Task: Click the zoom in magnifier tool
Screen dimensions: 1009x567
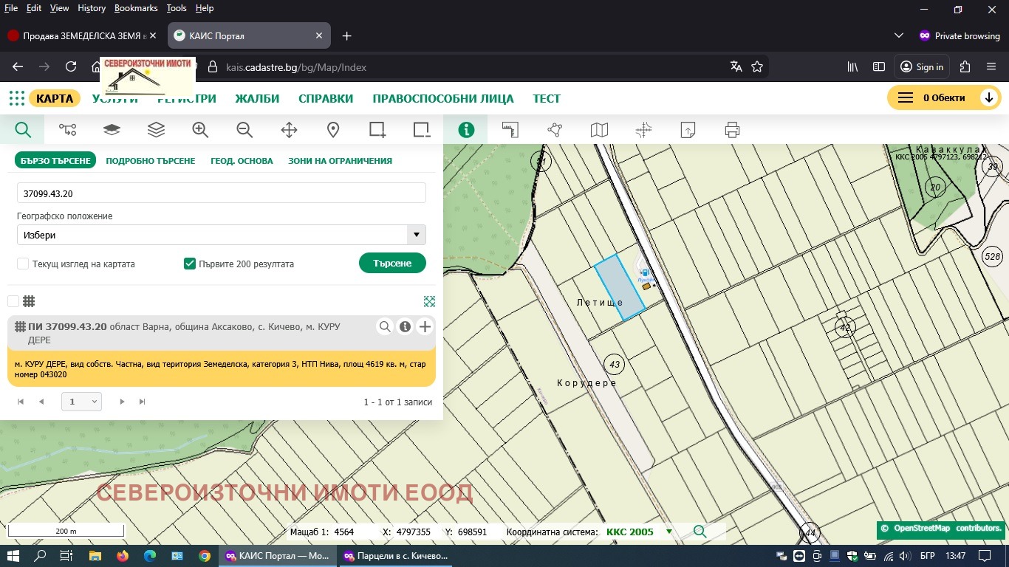Action: coord(200,130)
